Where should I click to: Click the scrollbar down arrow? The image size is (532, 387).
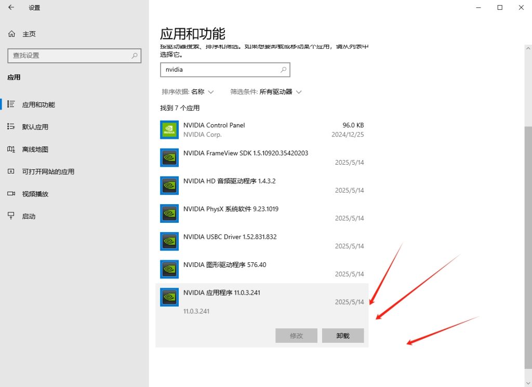coord(528,383)
